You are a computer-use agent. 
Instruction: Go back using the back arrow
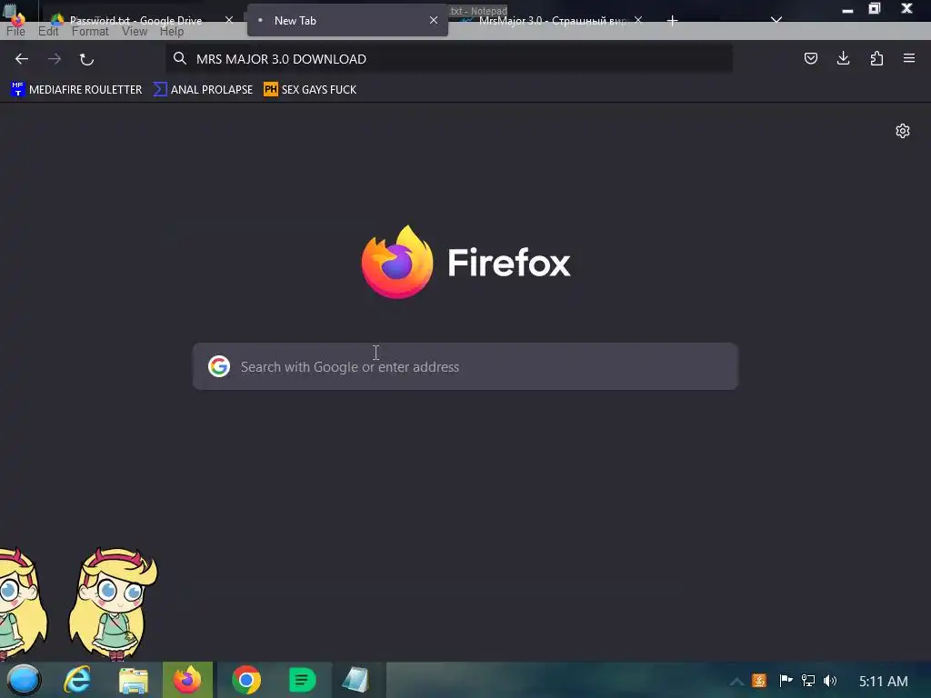[22, 59]
